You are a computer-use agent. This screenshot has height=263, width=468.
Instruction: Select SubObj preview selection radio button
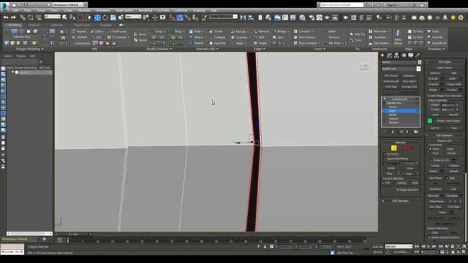396,183
